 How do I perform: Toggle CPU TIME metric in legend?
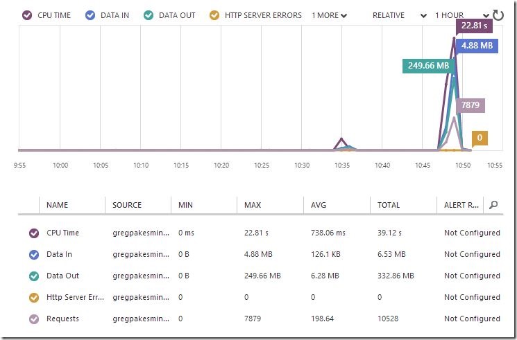[x=27, y=15]
